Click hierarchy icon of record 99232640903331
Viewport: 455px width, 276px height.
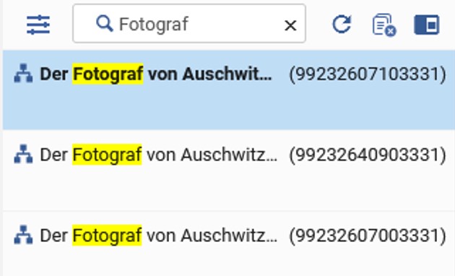(23, 154)
